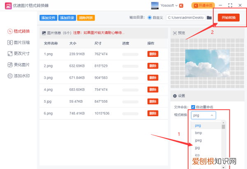Click the 操作 column header
The height and width of the screenshot is (169, 247).
(151, 43)
